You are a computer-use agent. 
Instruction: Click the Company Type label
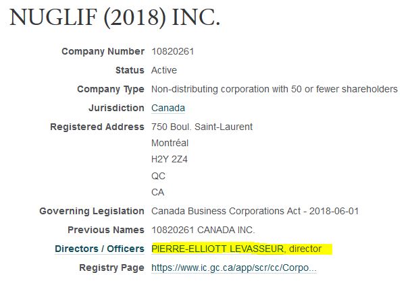pyautogui.click(x=110, y=89)
